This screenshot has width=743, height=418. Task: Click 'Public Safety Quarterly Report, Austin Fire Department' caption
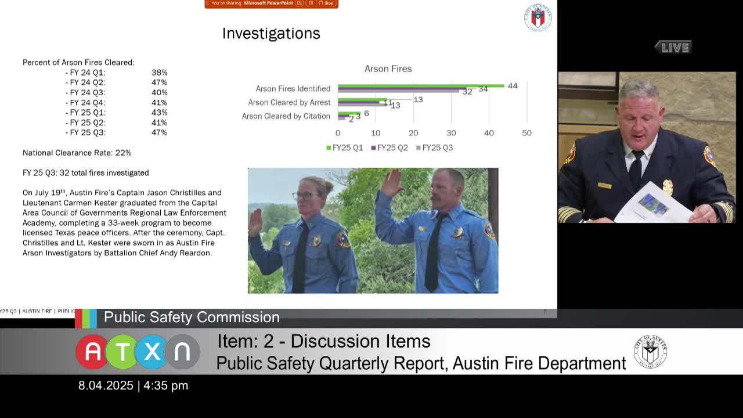pos(421,363)
